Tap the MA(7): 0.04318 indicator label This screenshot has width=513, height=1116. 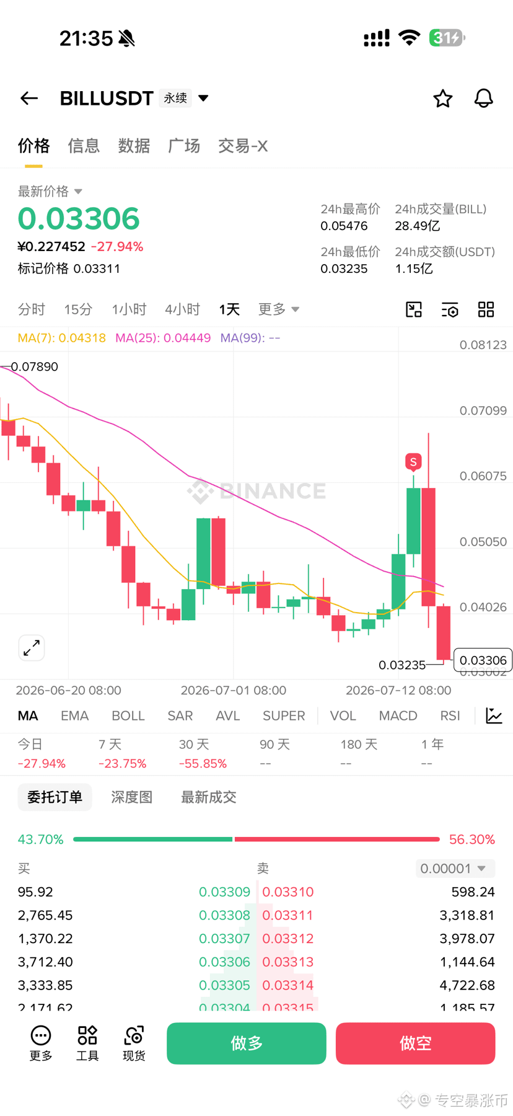pos(61,338)
